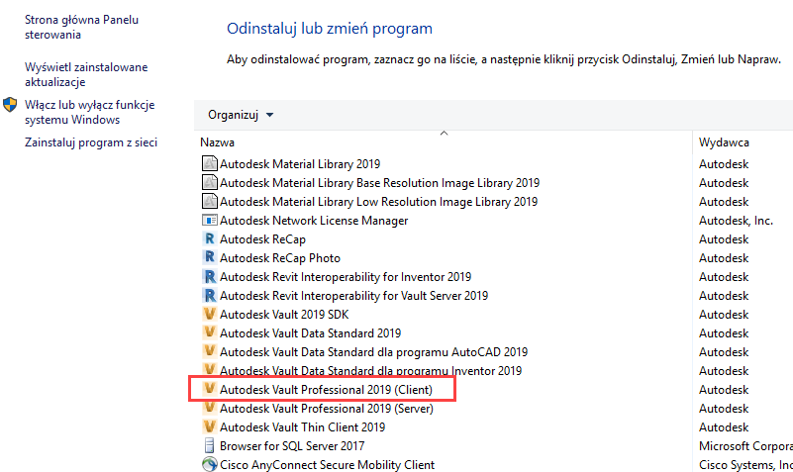Click the Autodesk Material Library 2019 icon
Screen dimensions: 793x472
pyautogui.click(x=209, y=164)
